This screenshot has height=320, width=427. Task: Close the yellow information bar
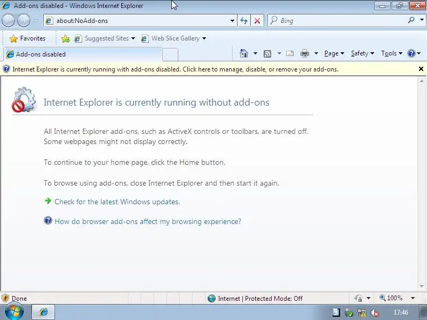(421, 69)
